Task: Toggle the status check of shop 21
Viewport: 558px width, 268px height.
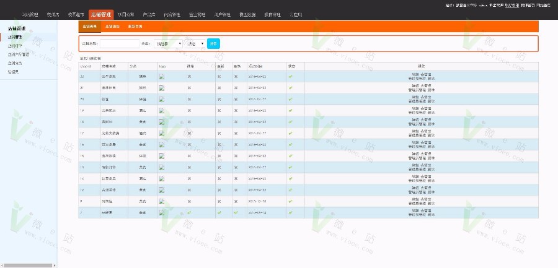Action: point(290,88)
